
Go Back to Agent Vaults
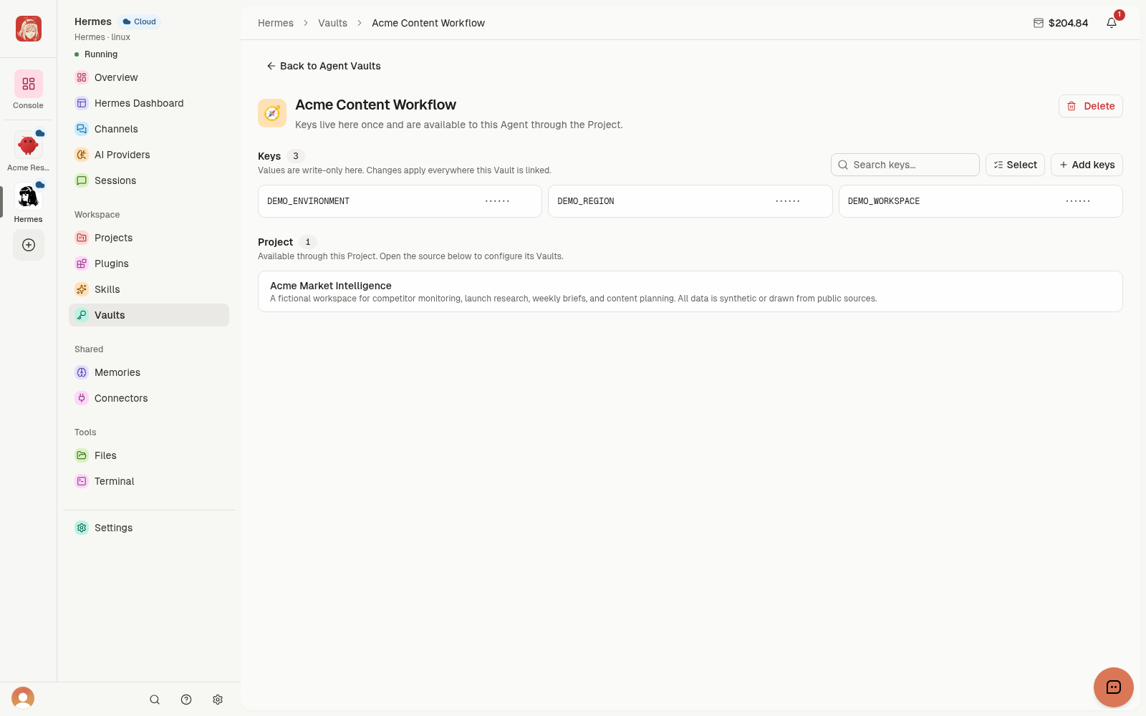coord(324,66)
